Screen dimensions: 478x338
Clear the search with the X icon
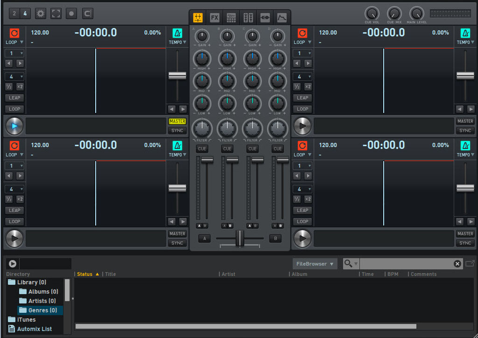pos(457,264)
